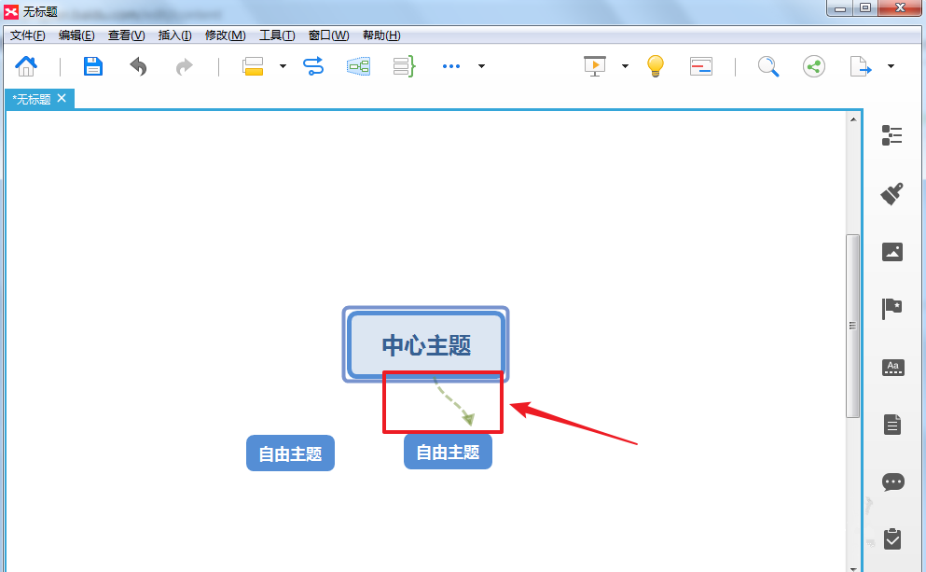Screen dimensions: 926x572
Task: Click the share icon
Action: [x=813, y=66]
